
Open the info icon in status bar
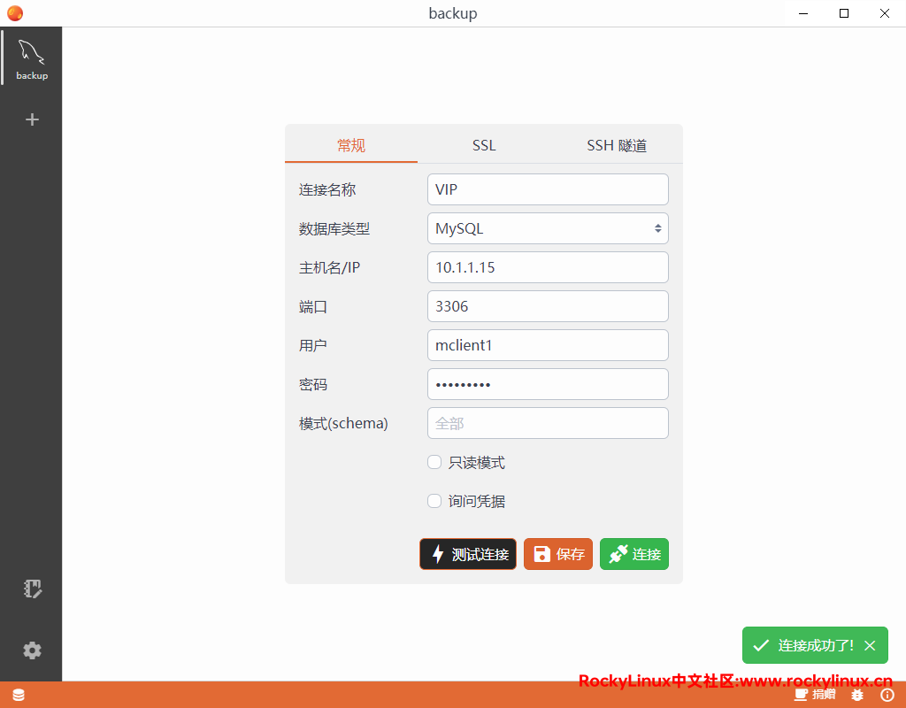[887, 696]
